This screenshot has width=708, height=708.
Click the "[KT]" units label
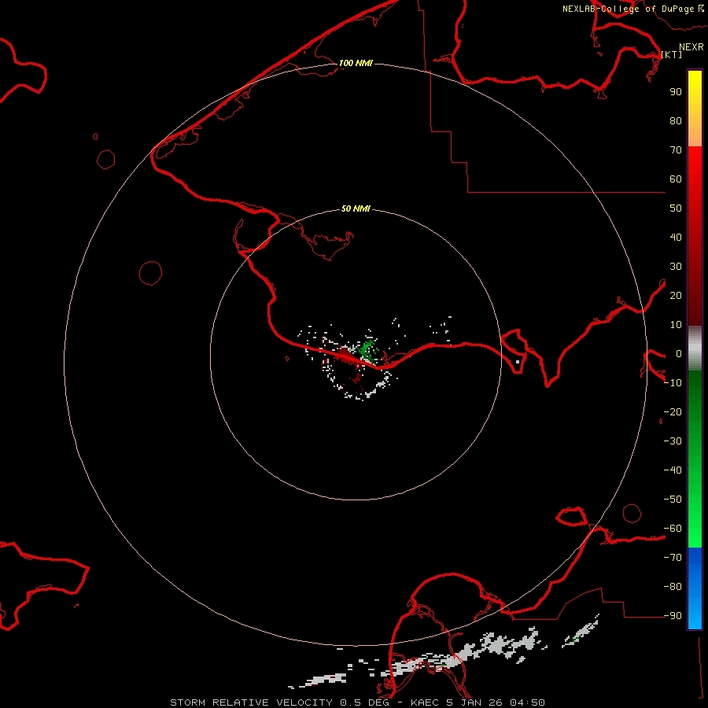pos(672,54)
